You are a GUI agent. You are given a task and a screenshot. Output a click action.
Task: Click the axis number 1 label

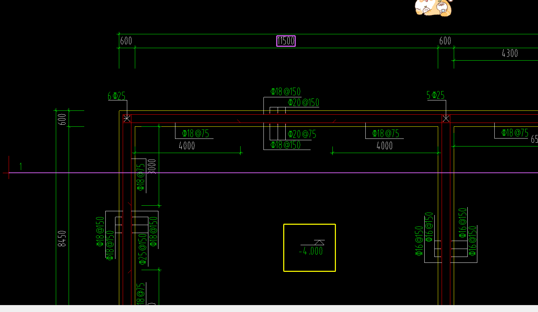(21, 167)
